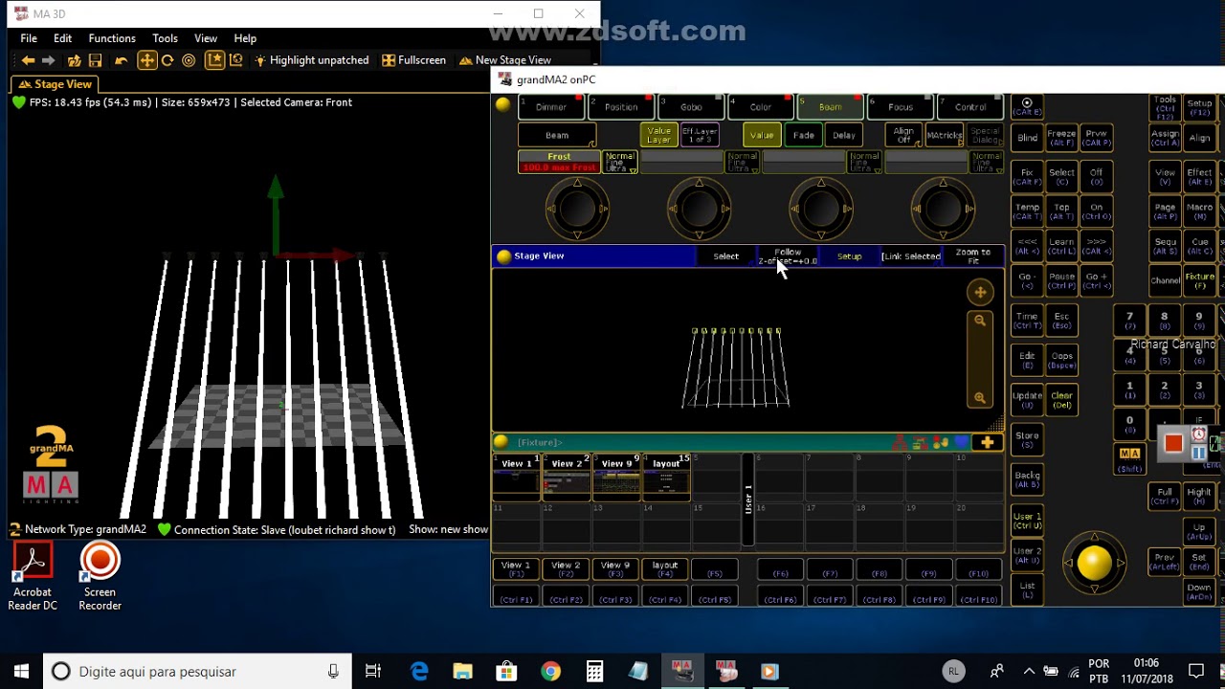Click the open file icon in MA 3D toolbar
Screen dimensions: 1225x689
coord(75,60)
